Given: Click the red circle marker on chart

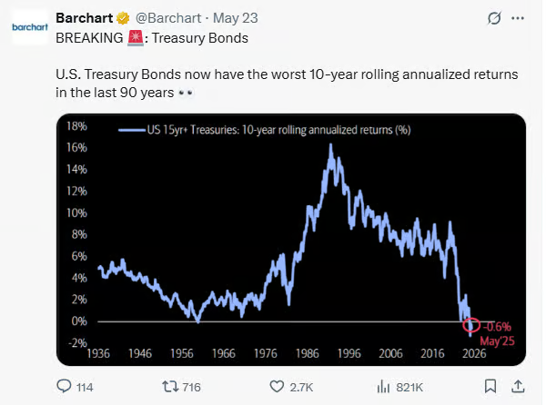Looking at the screenshot, I should tap(471, 325).
